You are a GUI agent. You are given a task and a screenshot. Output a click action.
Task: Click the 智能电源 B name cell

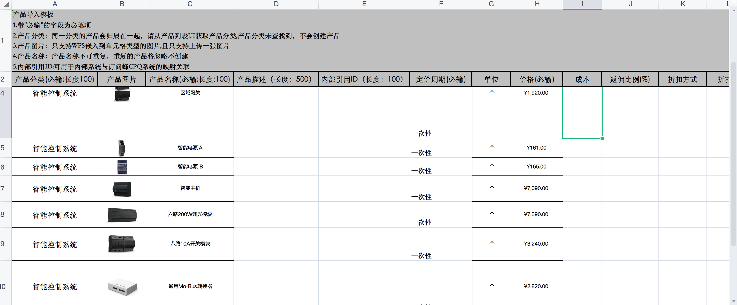(190, 167)
